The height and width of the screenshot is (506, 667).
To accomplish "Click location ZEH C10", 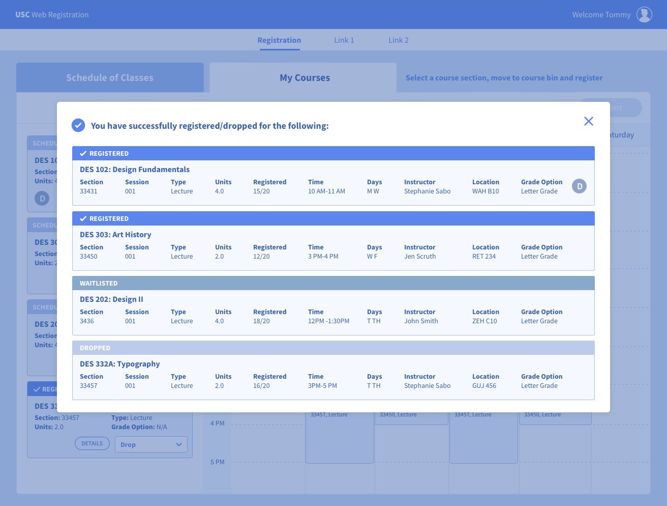I will tap(484, 321).
